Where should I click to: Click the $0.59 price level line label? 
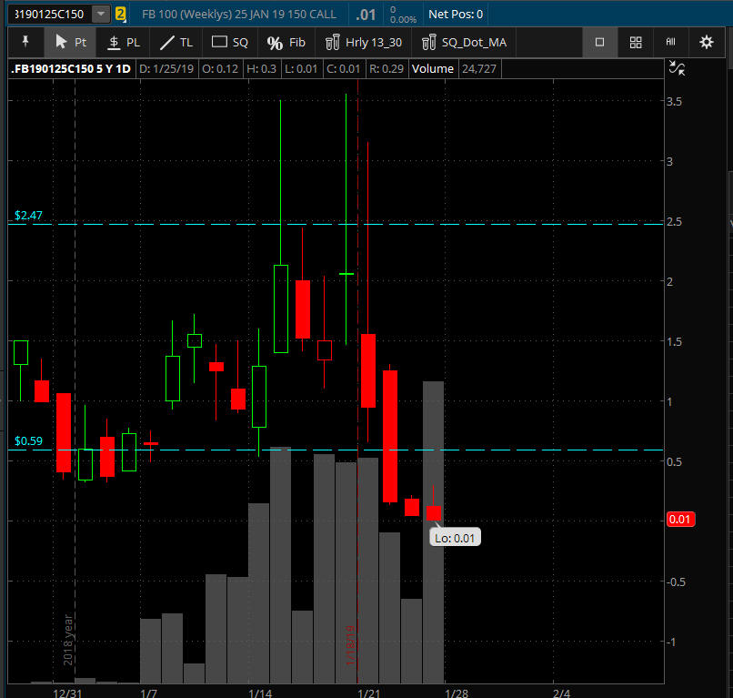(x=28, y=442)
